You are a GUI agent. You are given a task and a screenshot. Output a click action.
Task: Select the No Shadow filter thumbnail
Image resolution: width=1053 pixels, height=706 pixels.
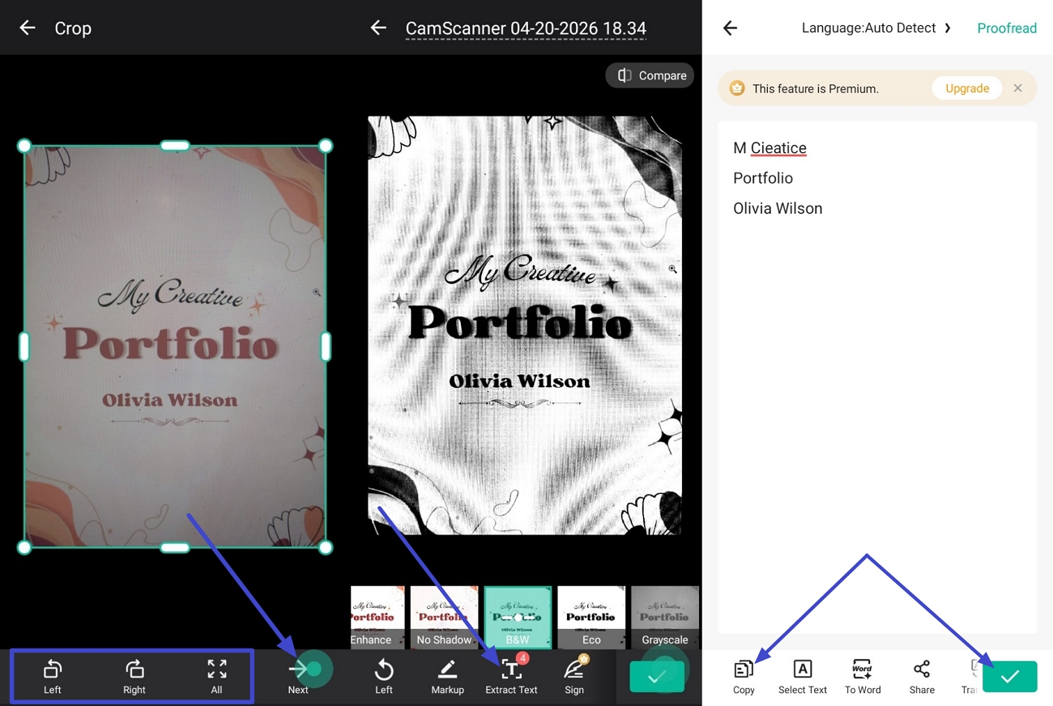(444, 617)
